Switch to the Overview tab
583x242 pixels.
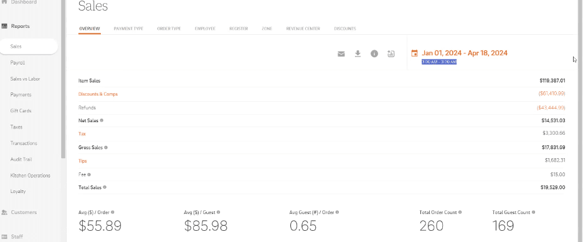point(90,29)
